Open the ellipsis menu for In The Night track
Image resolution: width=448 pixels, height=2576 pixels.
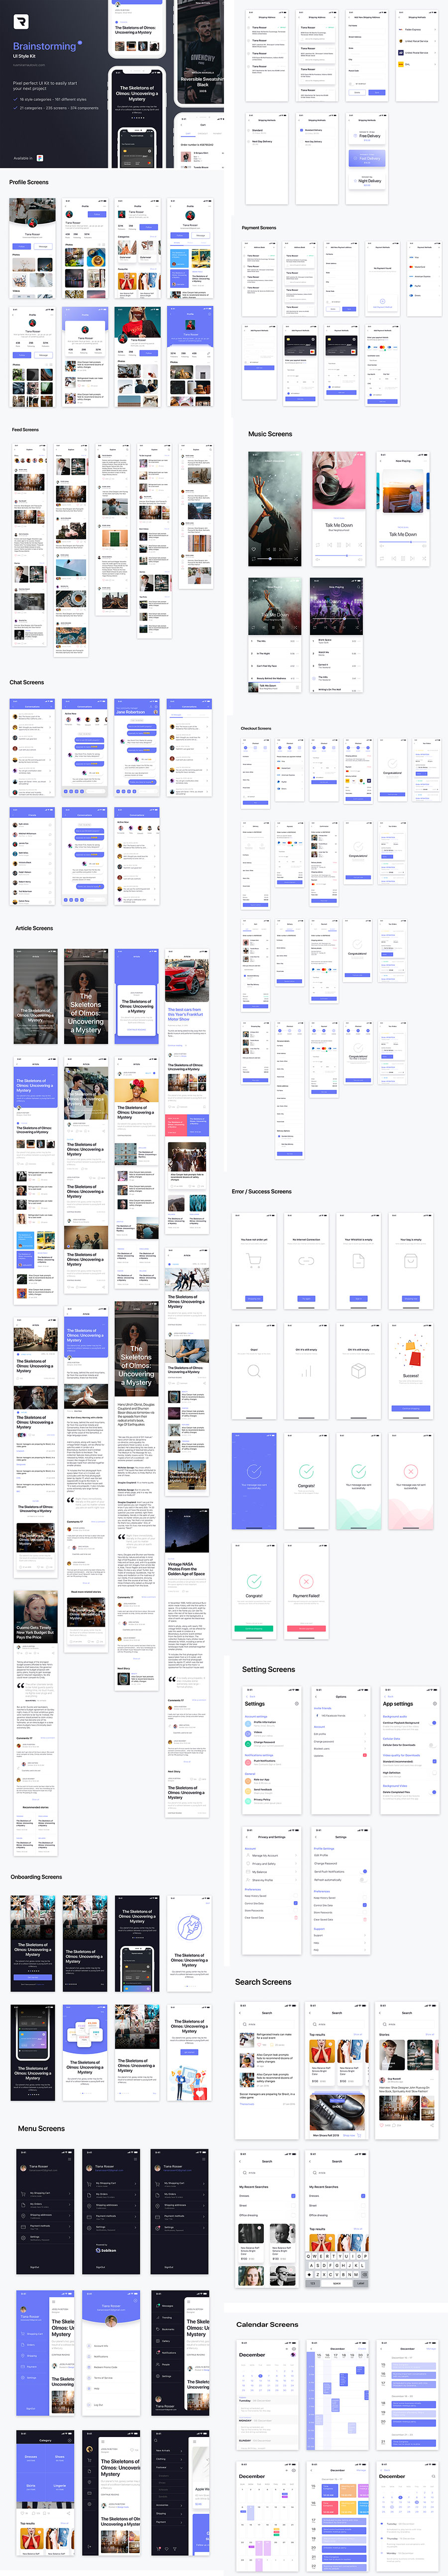tap(298, 653)
